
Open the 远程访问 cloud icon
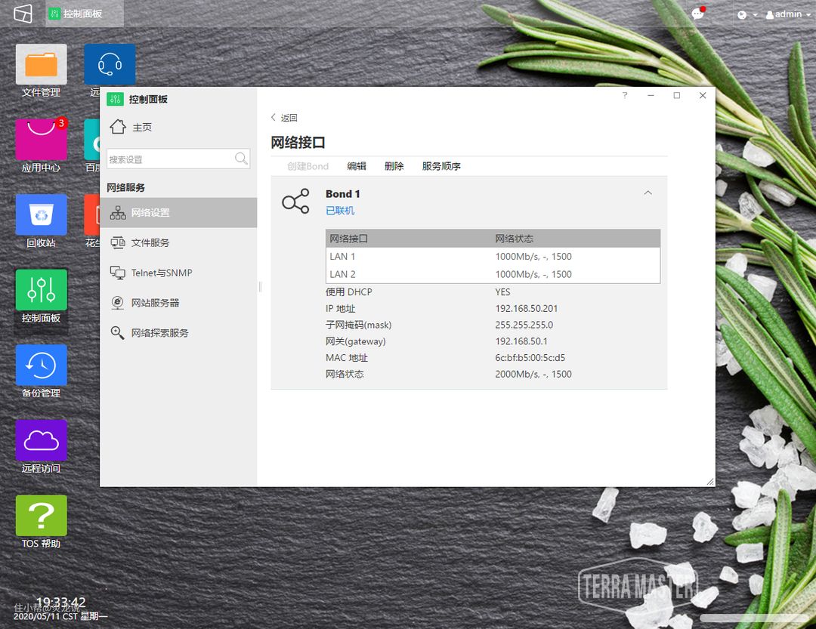click(x=42, y=440)
